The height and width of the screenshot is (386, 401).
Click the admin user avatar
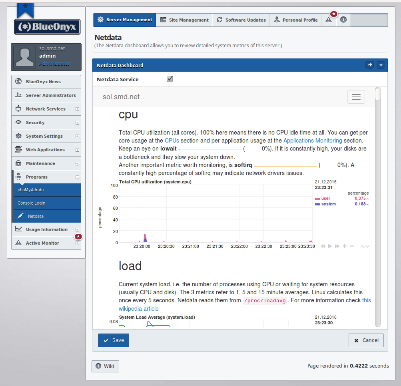click(x=24, y=57)
